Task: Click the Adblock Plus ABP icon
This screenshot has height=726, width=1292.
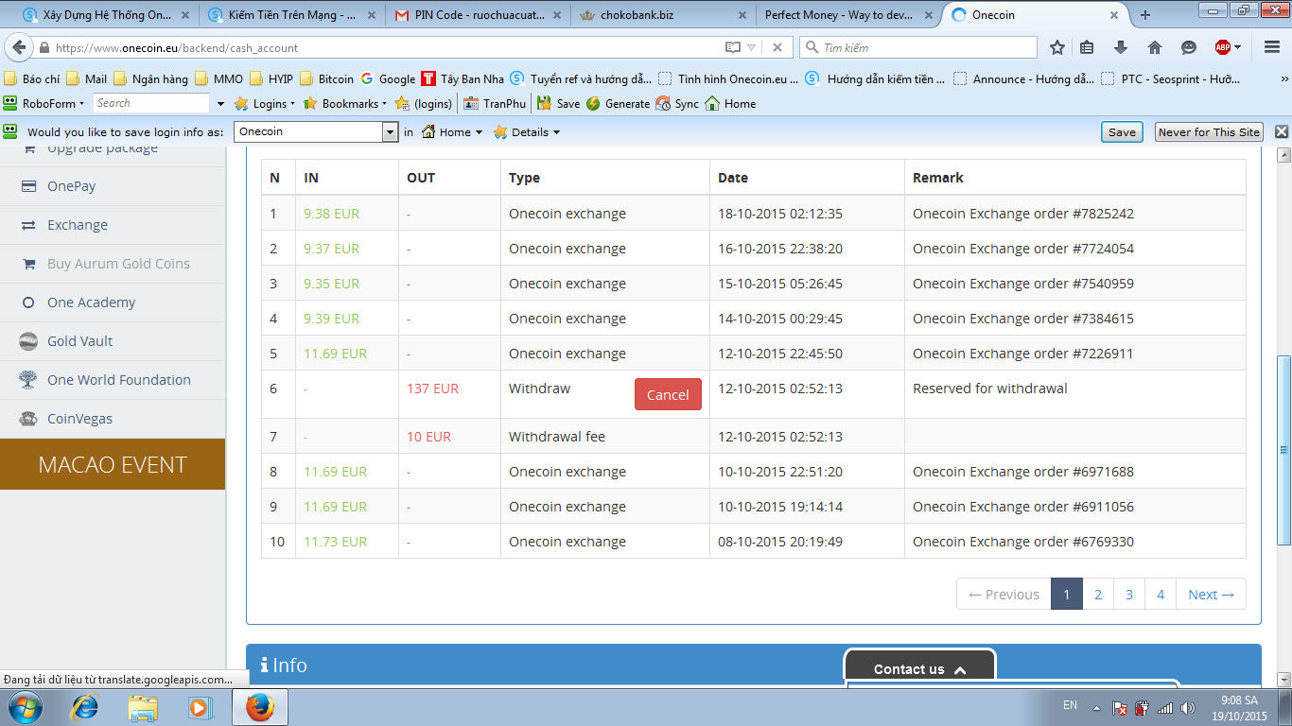Action: point(1223,47)
